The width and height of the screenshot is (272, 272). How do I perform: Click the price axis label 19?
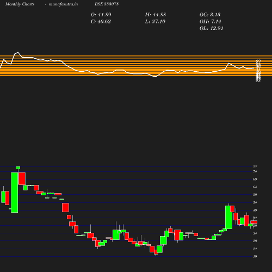255,256
